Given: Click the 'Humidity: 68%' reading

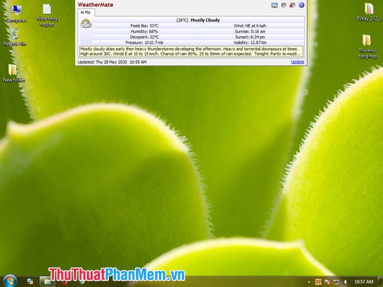Looking at the screenshot, I should coord(144,31).
